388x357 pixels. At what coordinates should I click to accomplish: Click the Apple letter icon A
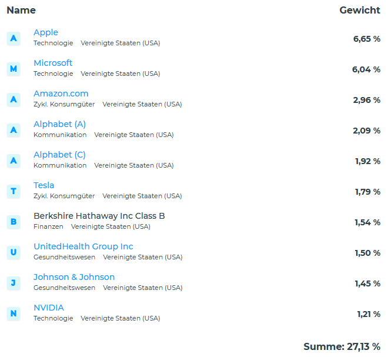click(14, 38)
